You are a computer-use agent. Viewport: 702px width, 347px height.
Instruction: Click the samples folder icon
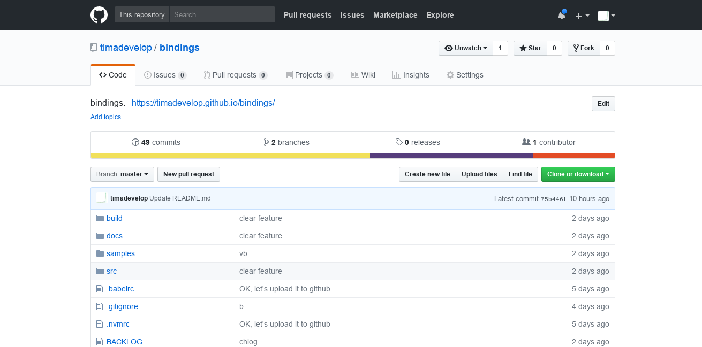click(x=100, y=253)
